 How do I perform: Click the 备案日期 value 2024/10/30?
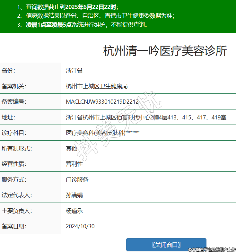coord(80,226)
